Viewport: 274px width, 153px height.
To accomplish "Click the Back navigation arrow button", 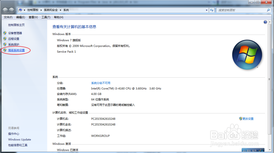I will pyautogui.click(x=5, y=10).
